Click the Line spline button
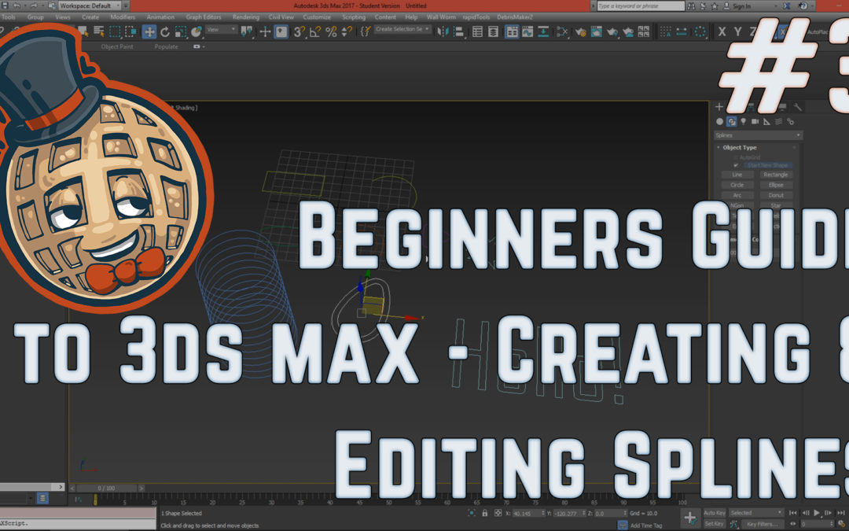The height and width of the screenshot is (531, 849). click(737, 175)
